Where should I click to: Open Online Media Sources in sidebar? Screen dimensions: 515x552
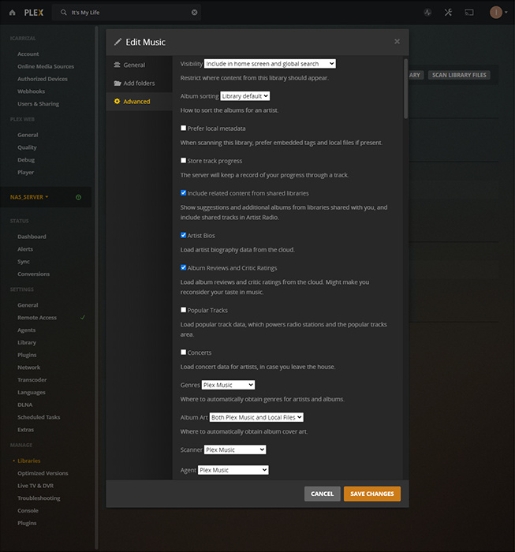click(46, 66)
